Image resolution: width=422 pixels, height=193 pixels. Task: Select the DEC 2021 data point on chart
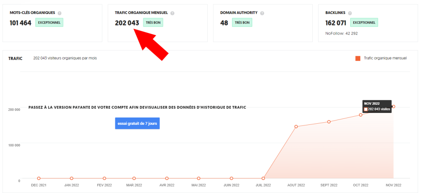point(39,178)
